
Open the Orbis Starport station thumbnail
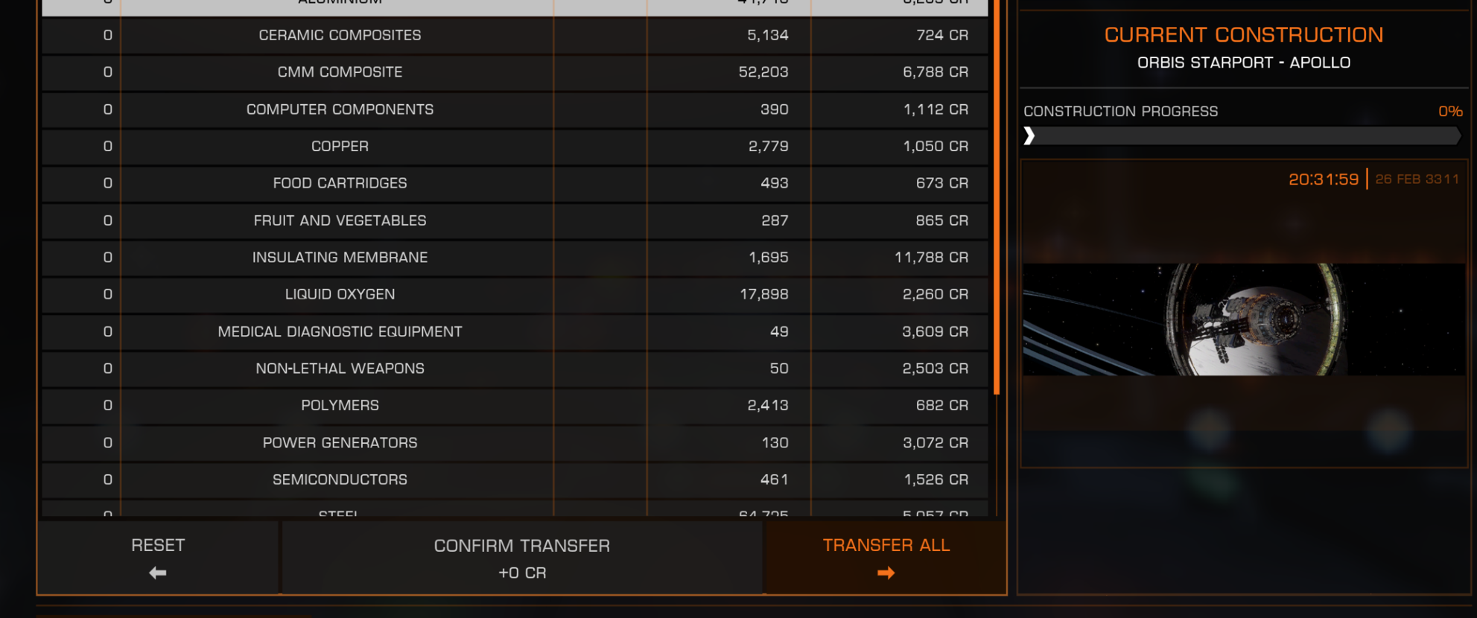(x=1243, y=319)
